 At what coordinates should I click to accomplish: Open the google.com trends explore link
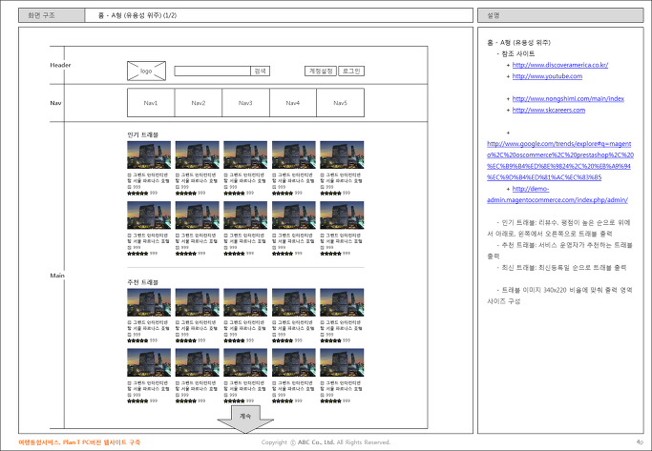tap(560, 160)
